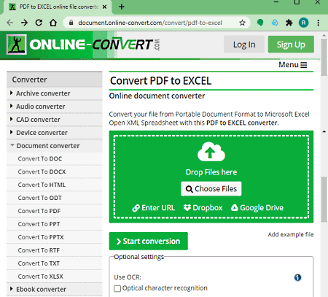
Task: Open the Extensions puzzle icon
Action: pyautogui.click(x=289, y=23)
